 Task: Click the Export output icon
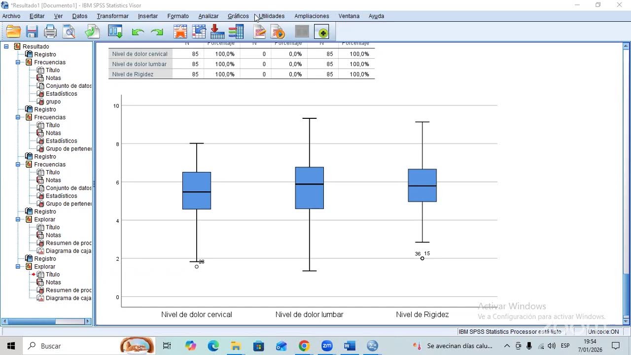tap(92, 32)
